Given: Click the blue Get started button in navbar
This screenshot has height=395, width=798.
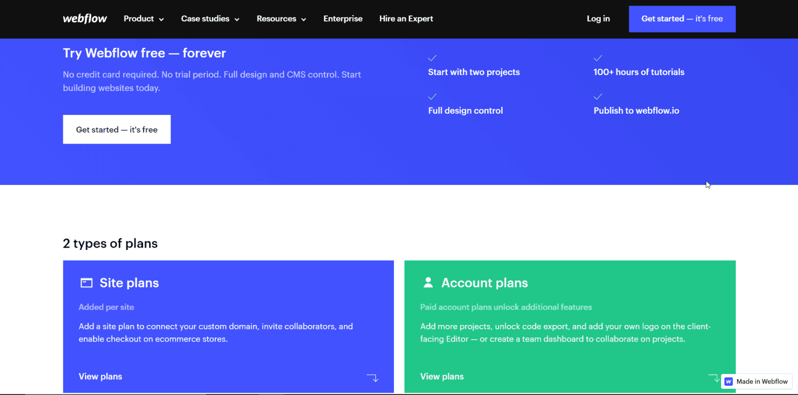Looking at the screenshot, I should [x=682, y=19].
